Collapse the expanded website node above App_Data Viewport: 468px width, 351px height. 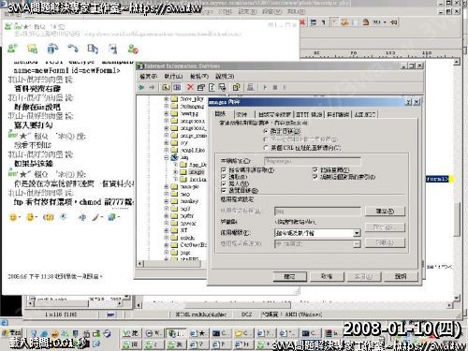tap(167, 157)
